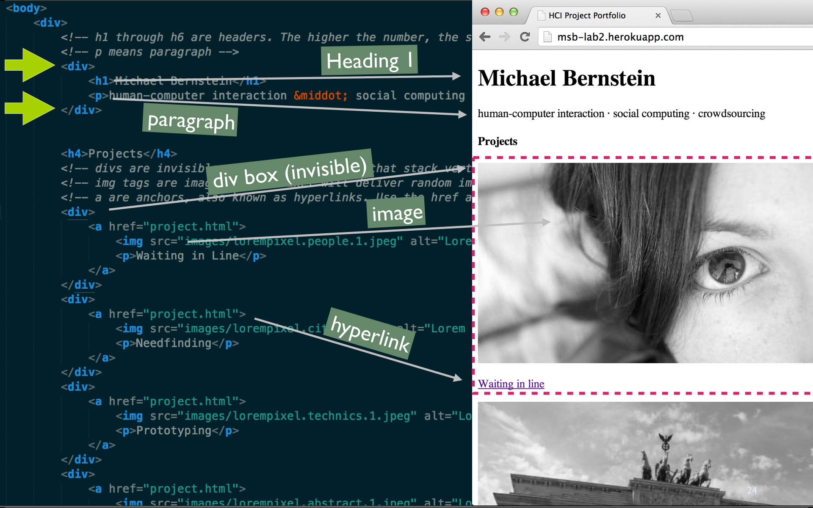Close the HCI Project Portfolio tab

(x=658, y=16)
